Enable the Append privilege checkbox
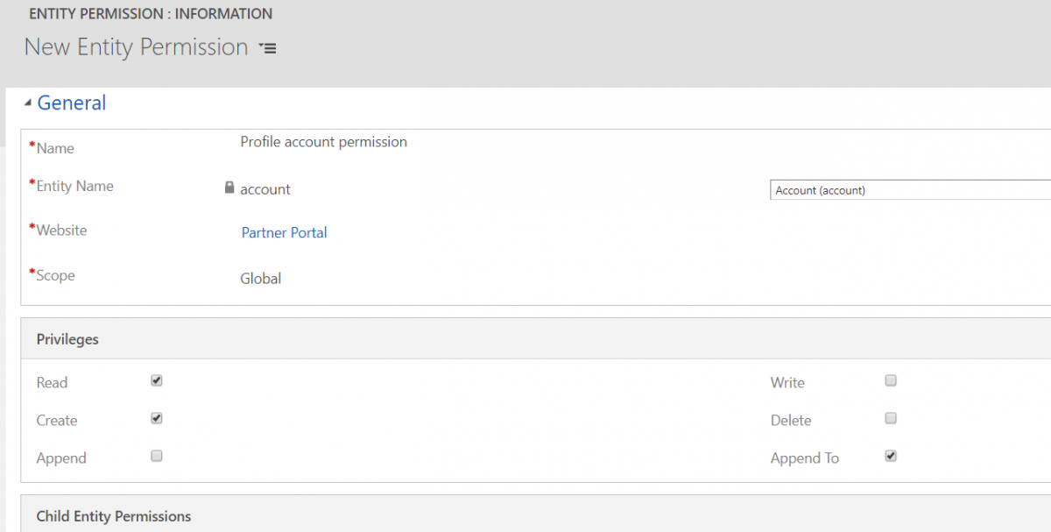The width and height of the screenshot is (1051, 532). click(157, 457)
